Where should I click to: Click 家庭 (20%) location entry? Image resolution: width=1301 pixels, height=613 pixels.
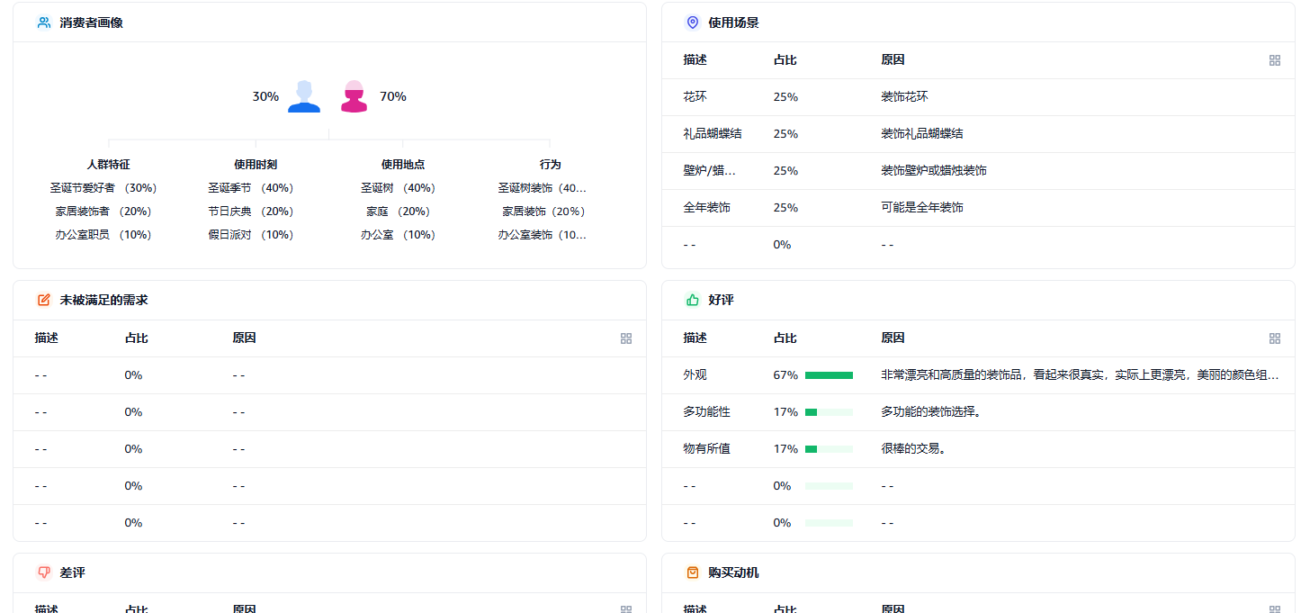pyautogui.click(x=398, y=212)
